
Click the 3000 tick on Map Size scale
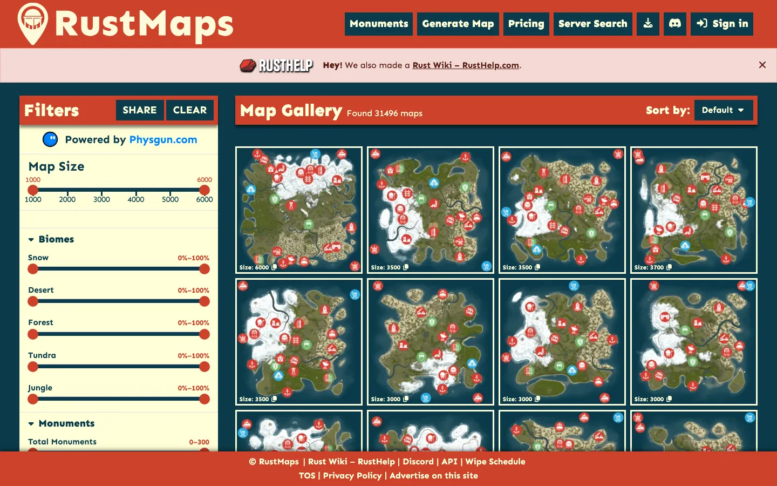[101, 199]
